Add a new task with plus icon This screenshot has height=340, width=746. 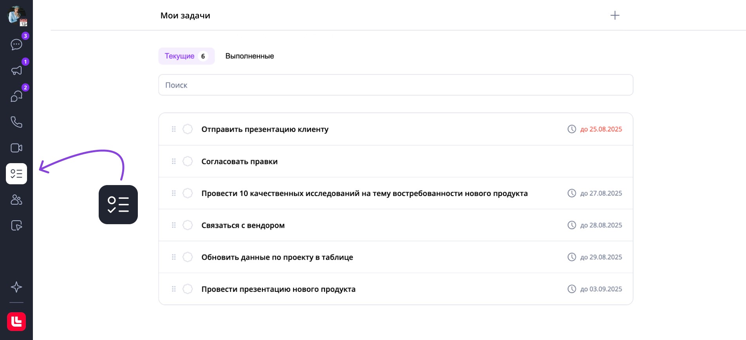[x=615, y=15]
